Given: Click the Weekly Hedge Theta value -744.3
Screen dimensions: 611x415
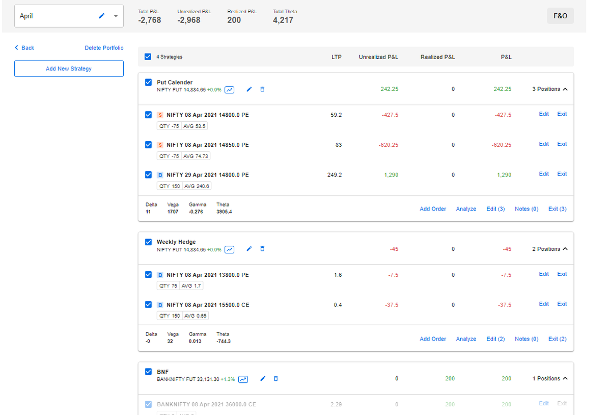Looking at the screenshot, I should (224, 342).
